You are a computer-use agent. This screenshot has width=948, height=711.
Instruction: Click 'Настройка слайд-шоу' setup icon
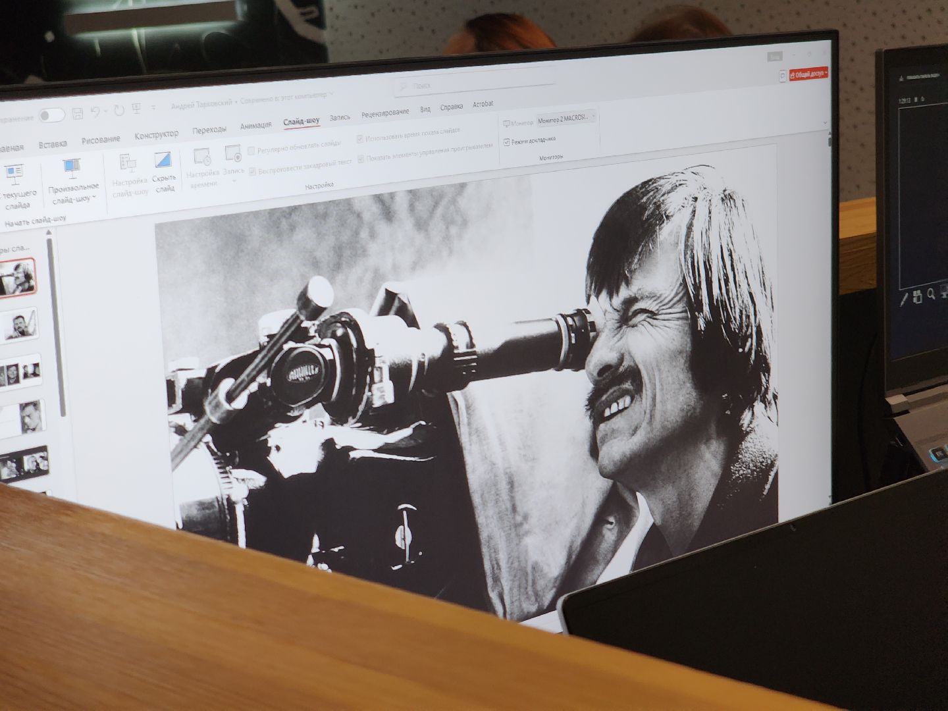pos(128,163)
